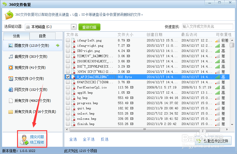Viewport: 237px width, 154px height.
Task: Check the box for PerfCenterCpl.ico
Action: click(68, 87)
